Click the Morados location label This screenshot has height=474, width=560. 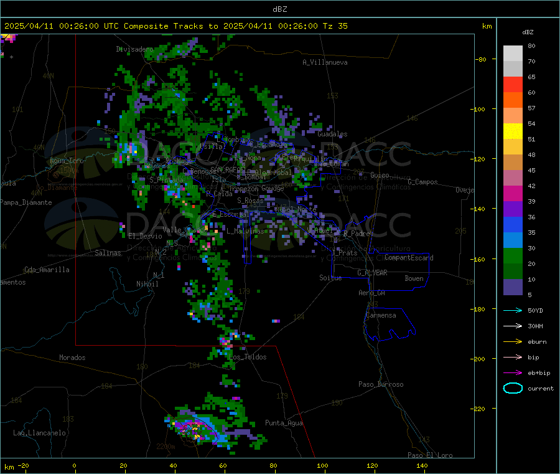(x=72, y=358)
